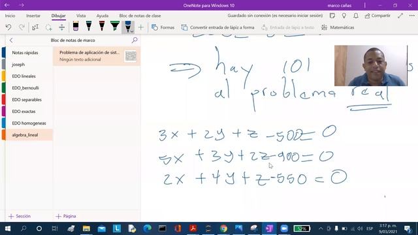Open the Ayuda tab
This screenshot has height=235, width=418.
[x=103, y=16]
